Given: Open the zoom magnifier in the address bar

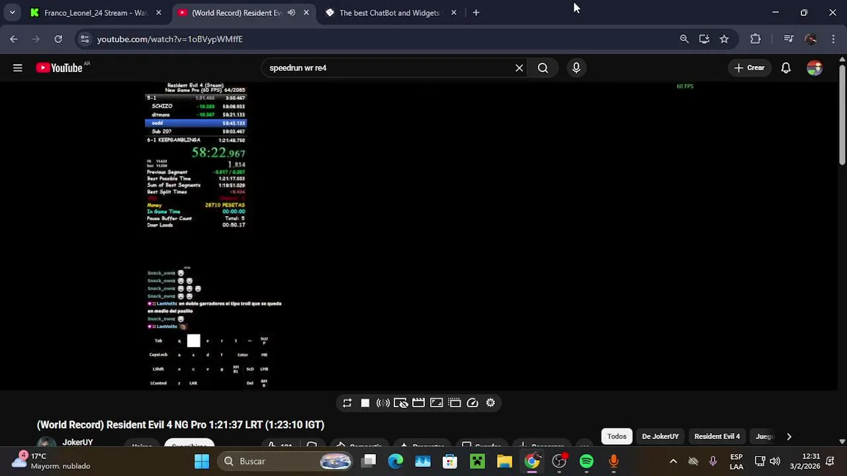Looking at the screenshot, I should (684, 39).
